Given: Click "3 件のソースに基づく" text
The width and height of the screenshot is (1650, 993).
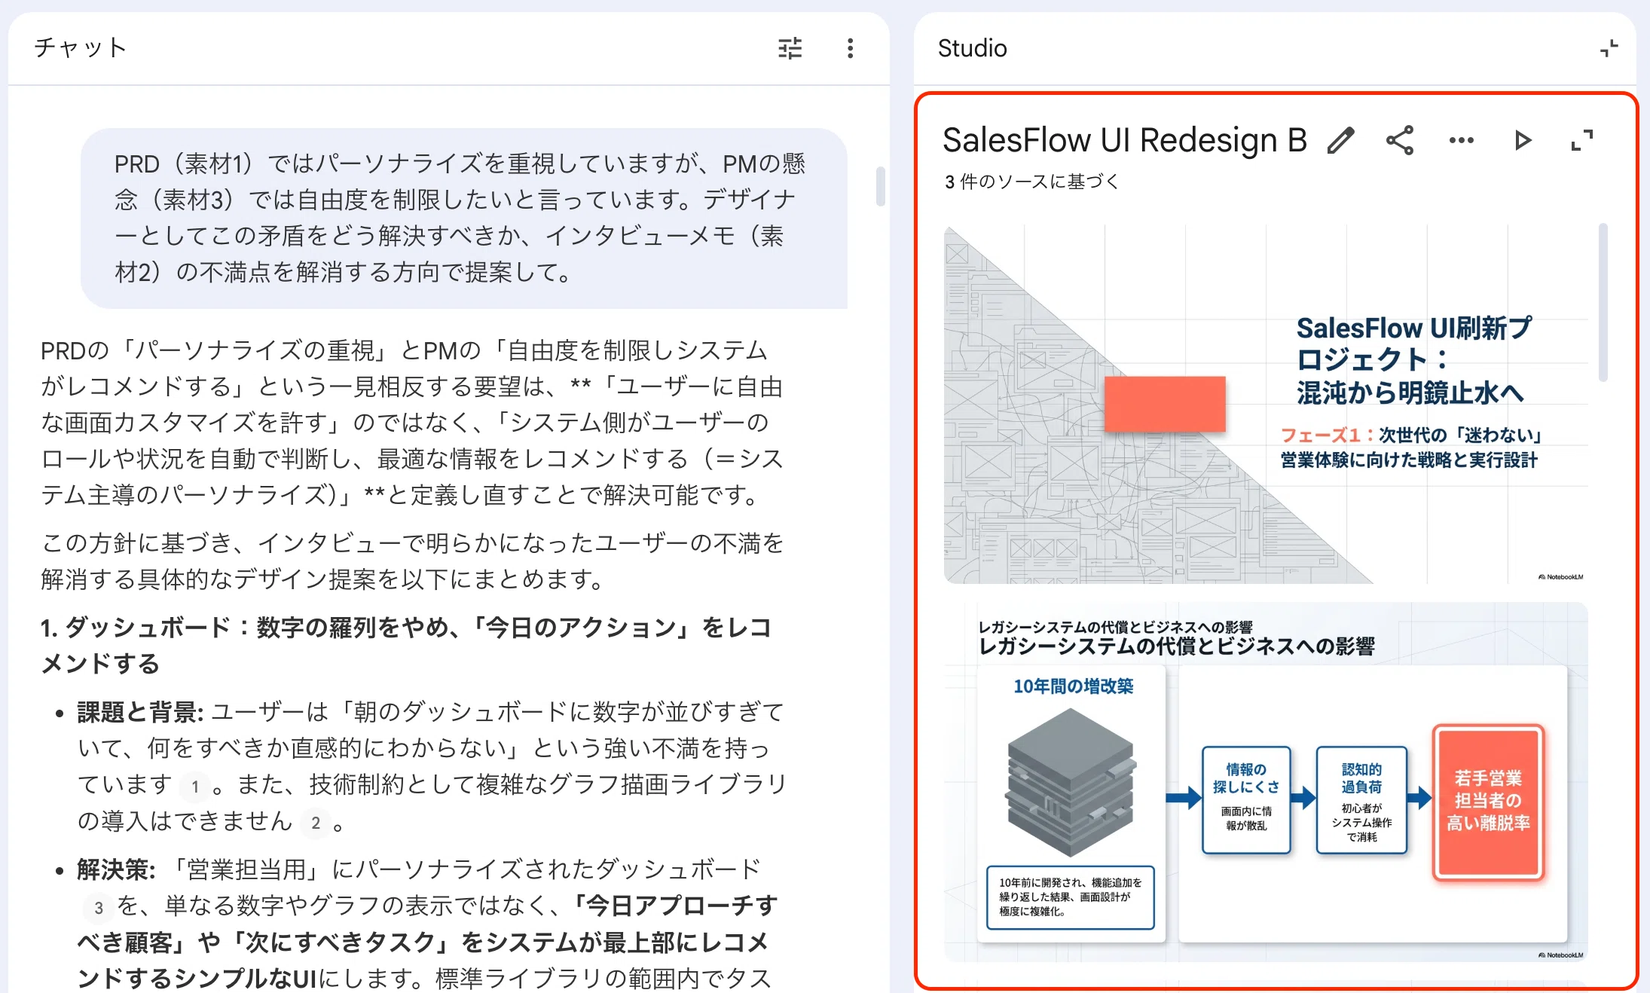Looking at the screenshot, I should (x=1031, y=182).
